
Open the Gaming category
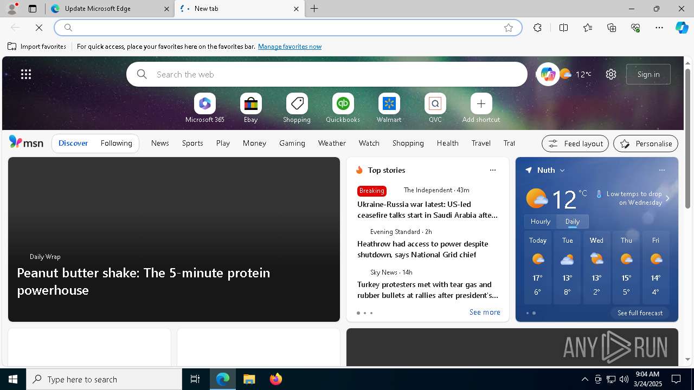coord(292,143)
